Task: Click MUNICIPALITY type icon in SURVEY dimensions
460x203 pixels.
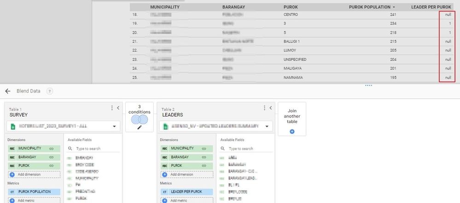Action: pyautogui.click(x=12, y=148)
